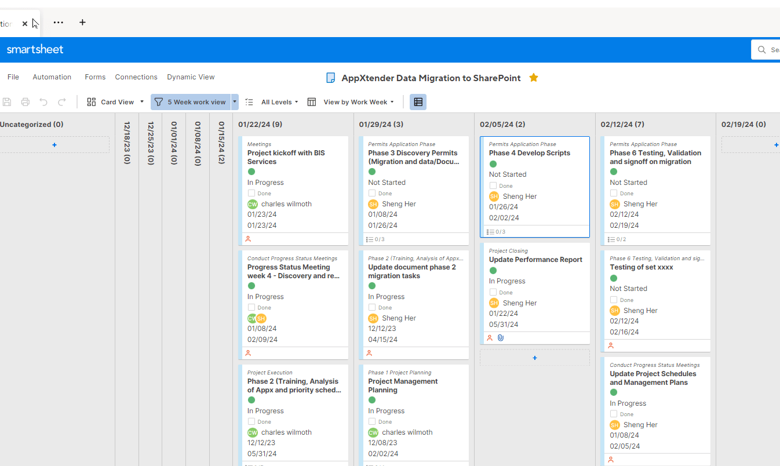Open the filter dropdown arrow next to 5 Week work view
This screenshot has width=780, height=466.
(x=235, y=102)
